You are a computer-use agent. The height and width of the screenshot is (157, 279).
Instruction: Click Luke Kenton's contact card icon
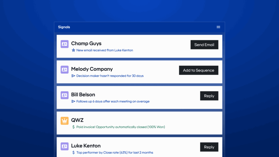pos(64,146)
